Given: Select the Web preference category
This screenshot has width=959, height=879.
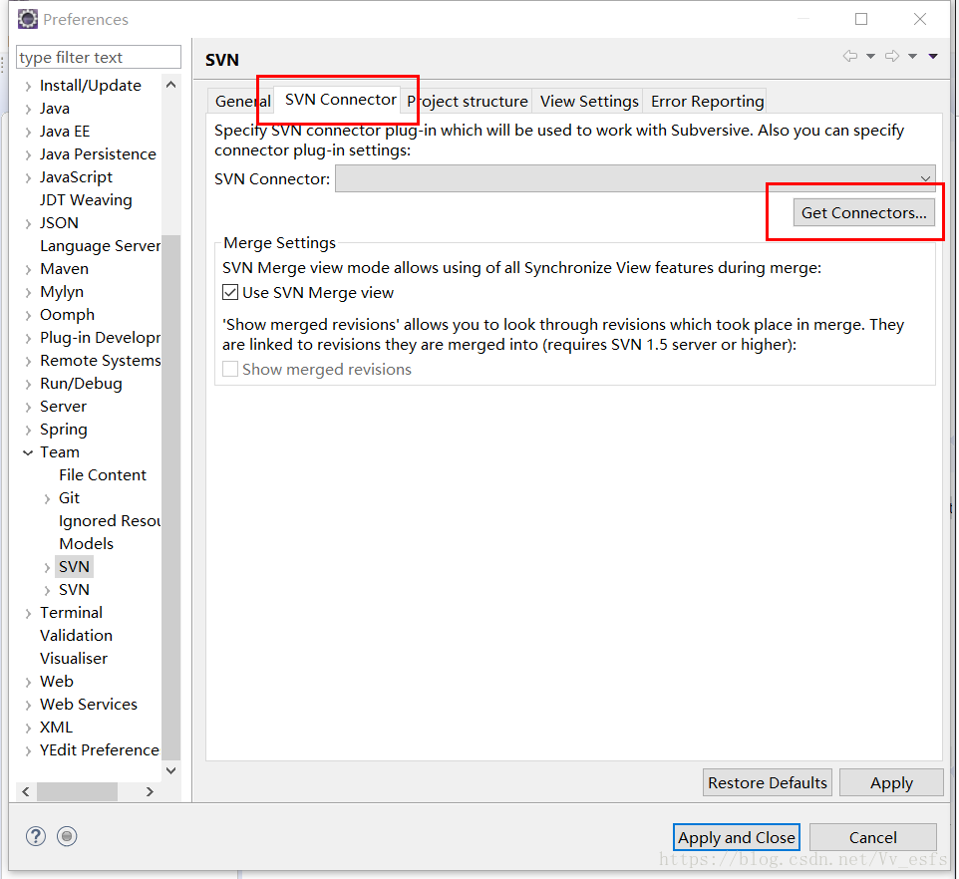Looking at the screenshot, I should pyautogui.click(x=56, y=682).
